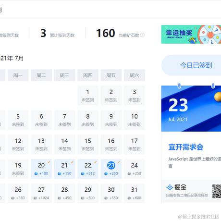Select calendar day 3
This screenshot has height=221, width=221.
tap(135, 96)
